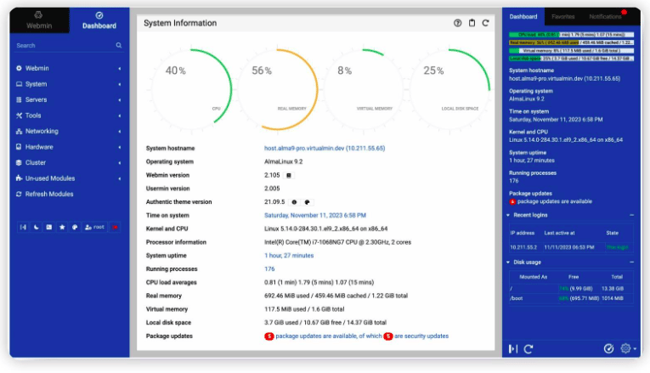
Task: Click the Webmin version changelog icon
Action: coord(289,175)
